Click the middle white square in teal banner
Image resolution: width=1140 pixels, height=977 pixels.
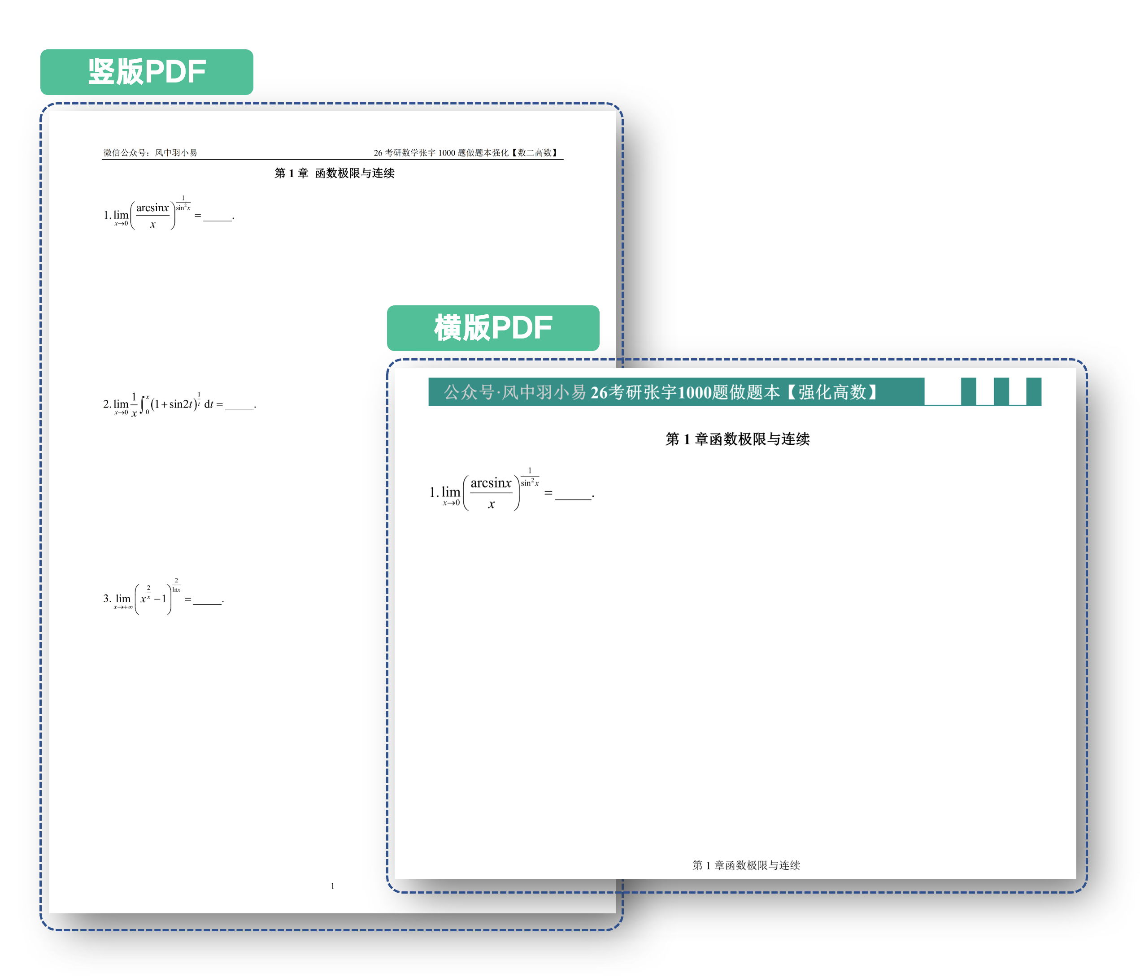[x=984, y=392]
